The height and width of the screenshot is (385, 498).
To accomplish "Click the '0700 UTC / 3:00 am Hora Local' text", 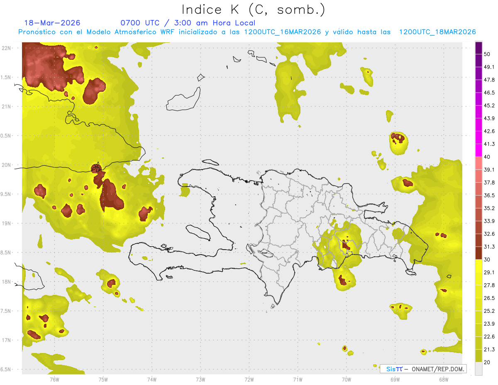I will pyautogui.click(x=188, y=23).
